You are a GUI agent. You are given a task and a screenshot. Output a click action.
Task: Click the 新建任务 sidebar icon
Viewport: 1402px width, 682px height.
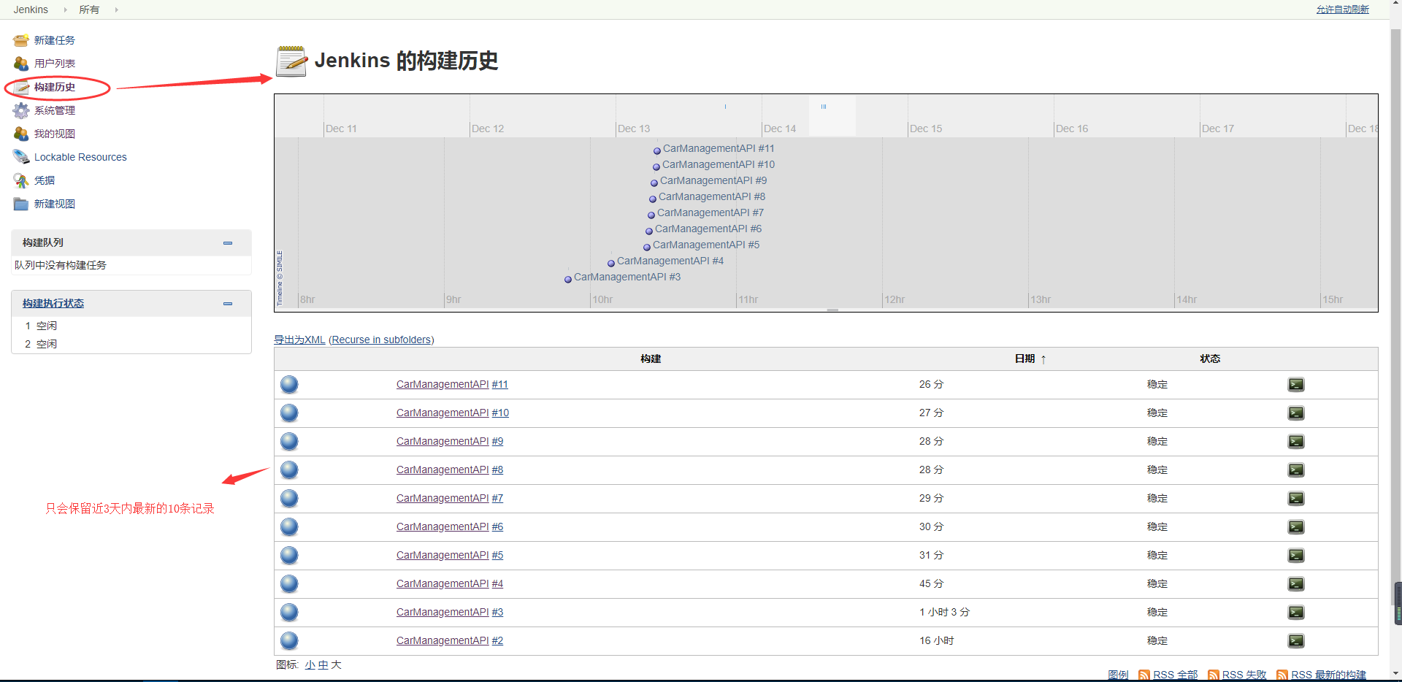[21, 40]
